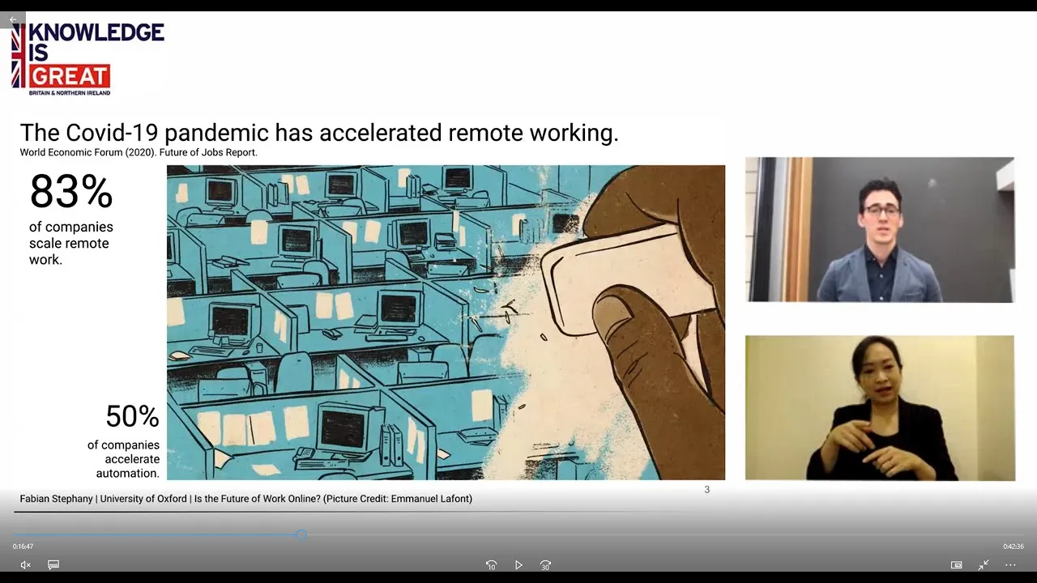
Task: Click the World Economic Forum citation text
Action: pos(139,152)
